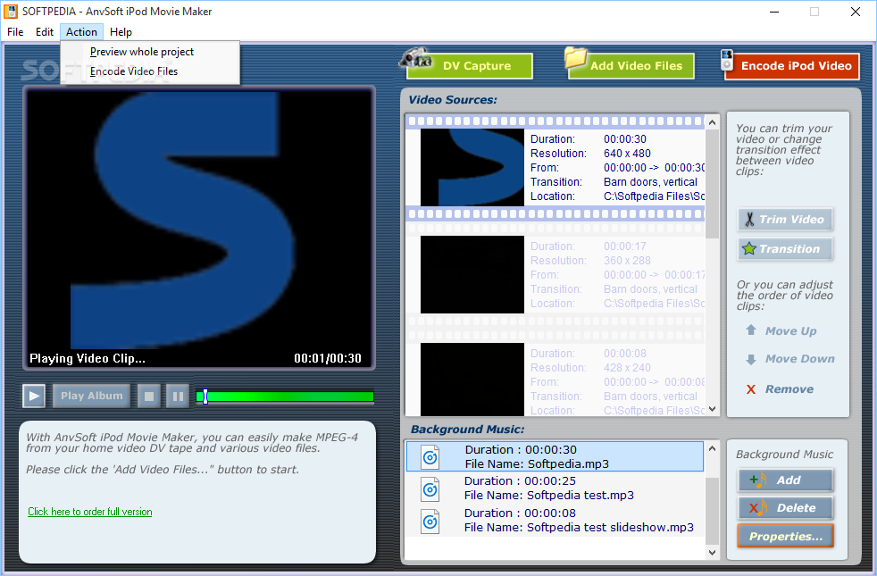Screen dimensions: 877x576
Task: Click the app icon in title bar
Action: [x=10, y=12]
